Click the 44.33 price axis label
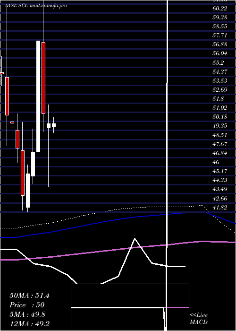The height and width of the screenshot is (331, 236). [219, 180]
